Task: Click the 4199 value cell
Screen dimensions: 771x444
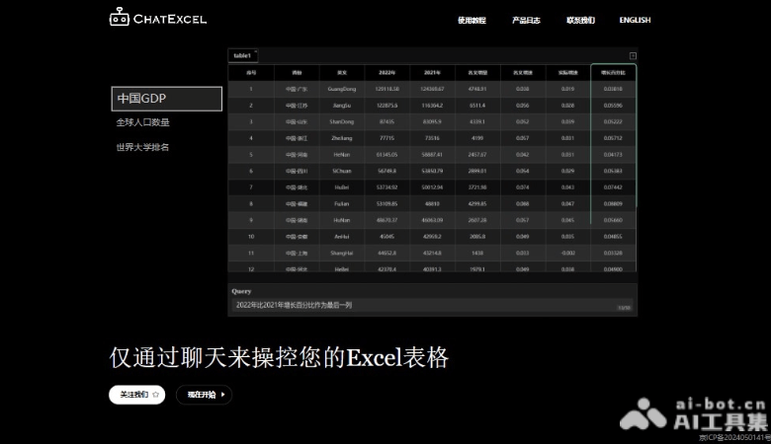Action: point(477,138)
